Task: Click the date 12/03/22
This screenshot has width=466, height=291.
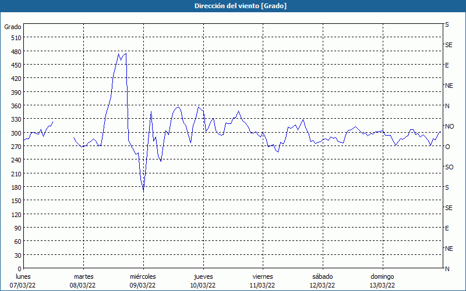Action: [322, 285]
